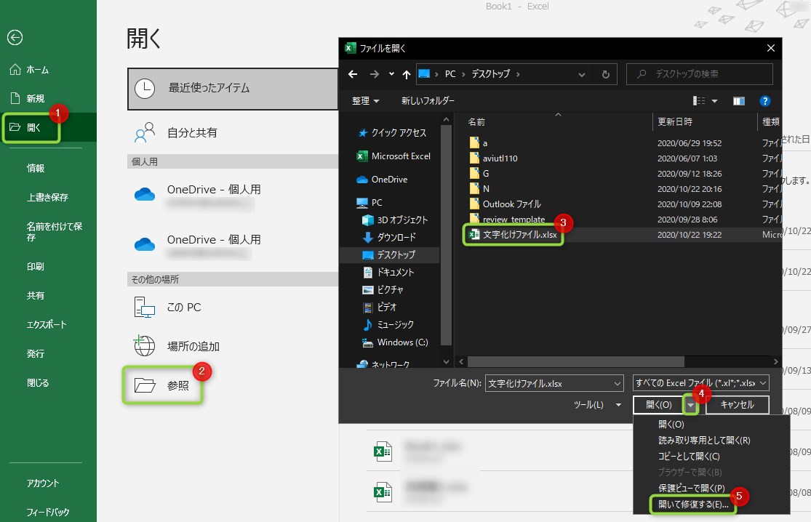Select 最近使ったアイテム location
This screenshot has height=522, width=811.
(233, 89)
